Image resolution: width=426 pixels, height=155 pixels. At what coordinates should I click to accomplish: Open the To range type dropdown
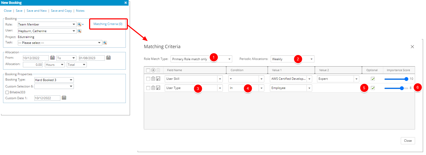tap(66, 58)
